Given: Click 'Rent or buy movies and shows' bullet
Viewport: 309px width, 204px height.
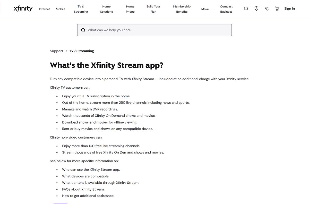Looking at the screenshot, I should tap(108, 129).
